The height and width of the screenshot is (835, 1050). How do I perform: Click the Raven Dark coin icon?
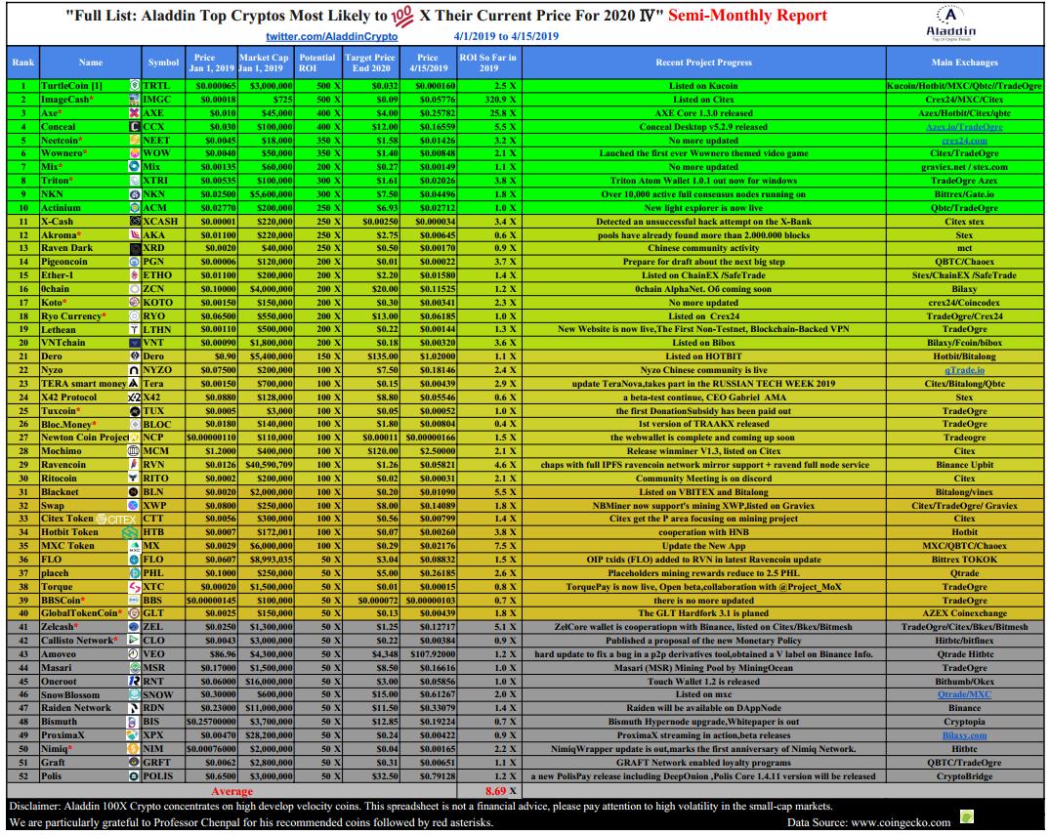coord(135,248)
